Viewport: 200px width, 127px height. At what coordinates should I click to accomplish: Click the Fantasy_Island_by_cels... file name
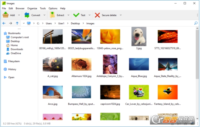pos(167,104)
